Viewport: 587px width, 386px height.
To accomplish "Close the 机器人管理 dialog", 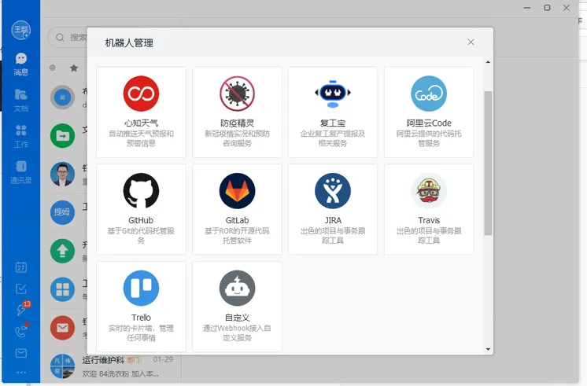I will 471,42.
